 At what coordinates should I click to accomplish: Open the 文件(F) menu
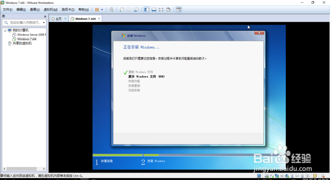pyautogui.click(x=8, y=10)
